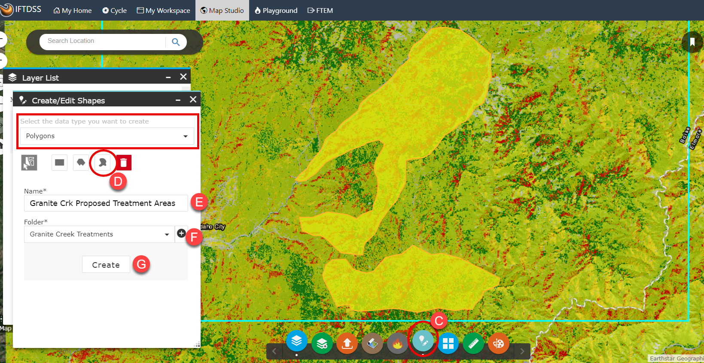The width and height of the screenshot is (704, 363).
Task: Open the orange paint palette widget
Action: click(499, 343)
